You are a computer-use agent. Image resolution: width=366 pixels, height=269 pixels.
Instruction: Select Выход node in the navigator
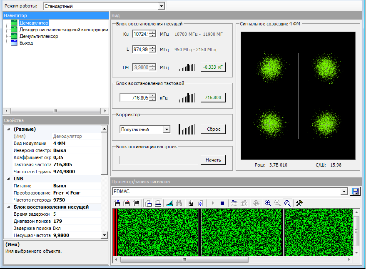pos(26,43)
